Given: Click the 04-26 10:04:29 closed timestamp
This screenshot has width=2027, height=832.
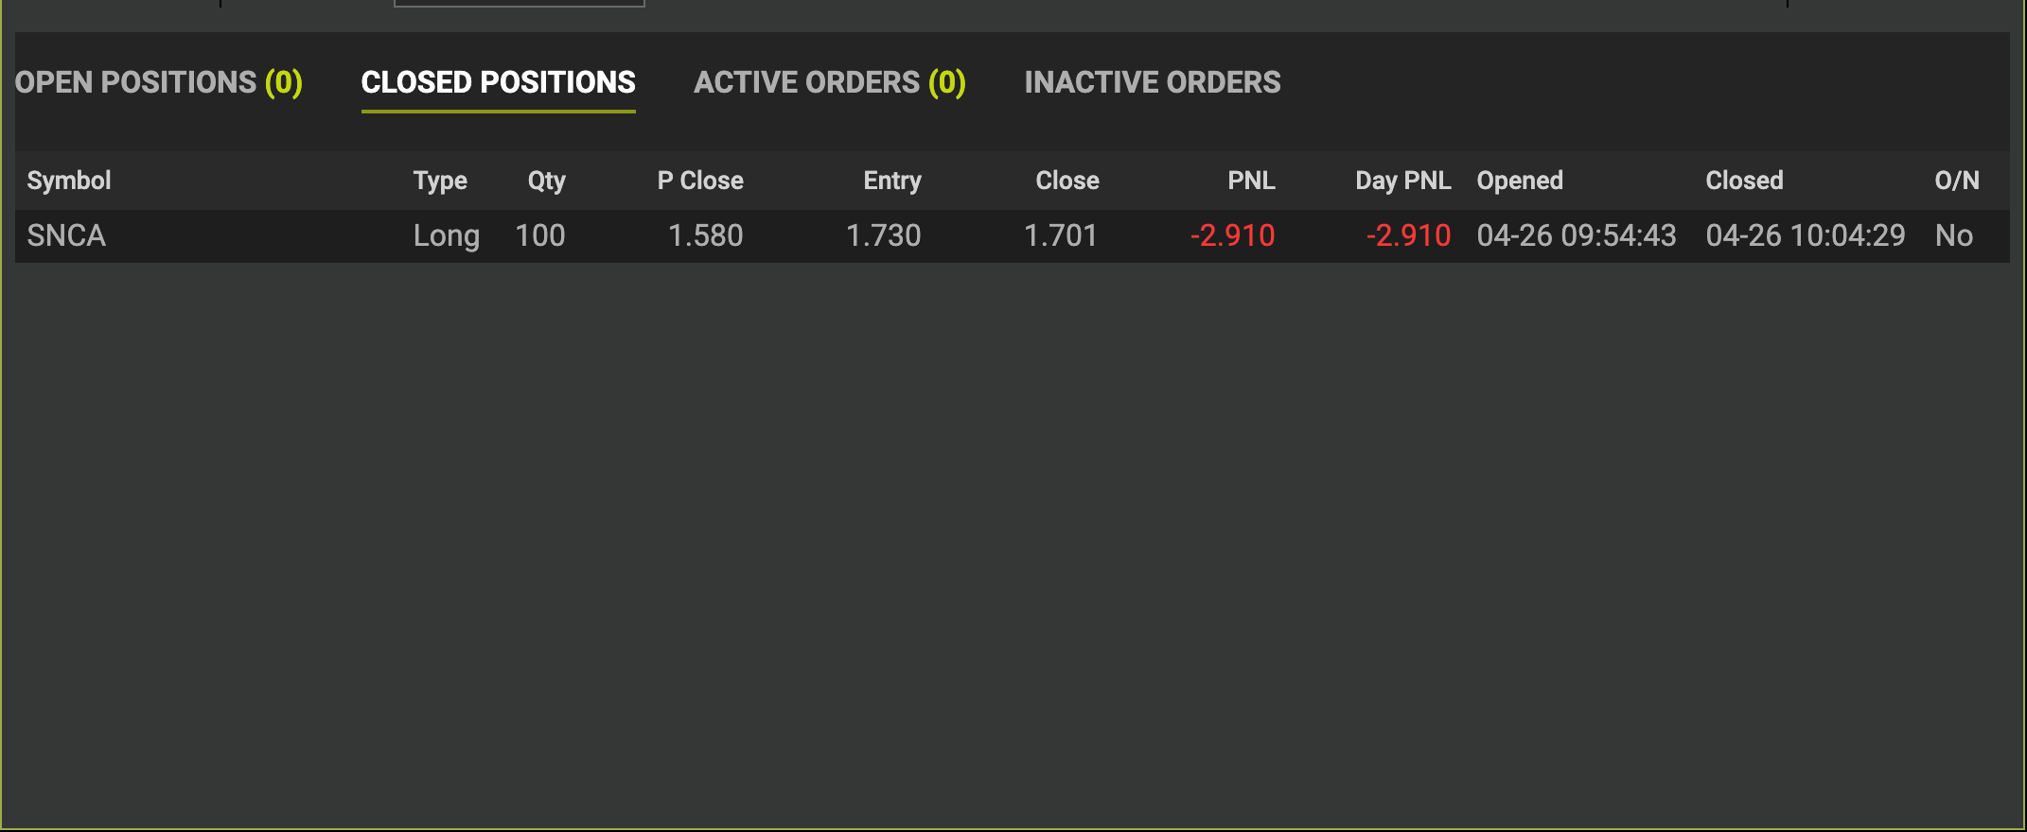Looking at the screenshot, I should click(1805, 235).
